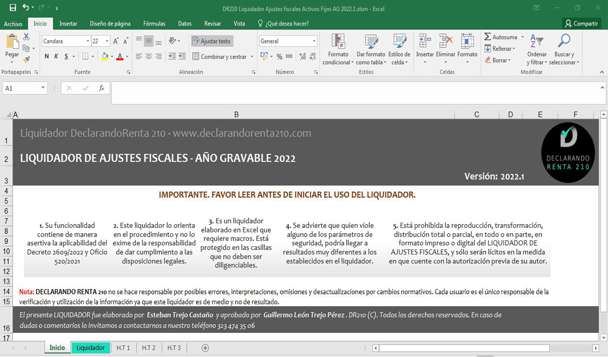Apply thousands separator style 000
Viewport: 608px width, 357px height.
[289, 56]
